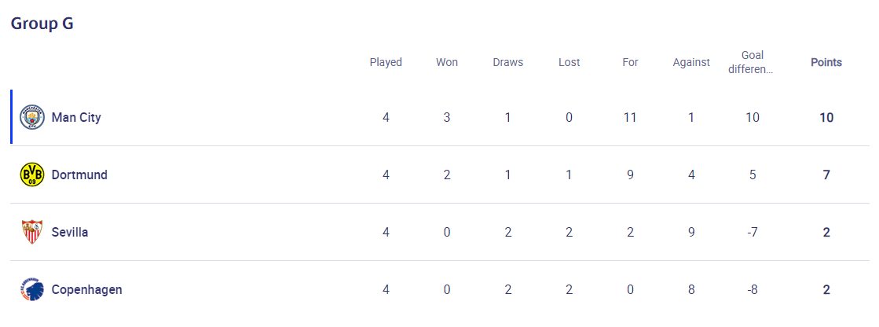Click Sevilla's goal difference of -7

(753, 232)
